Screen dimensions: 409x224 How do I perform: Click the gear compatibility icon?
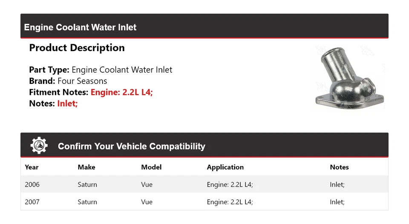point(39,146)
